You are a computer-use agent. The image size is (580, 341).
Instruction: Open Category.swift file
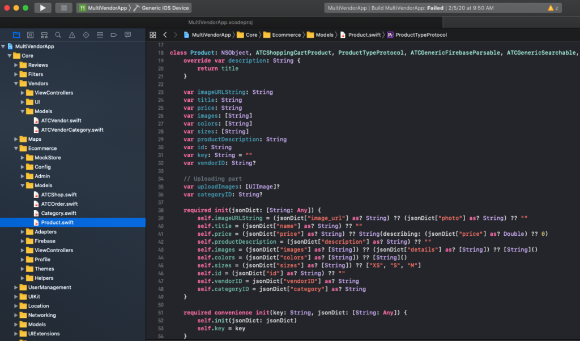(58, 213)
